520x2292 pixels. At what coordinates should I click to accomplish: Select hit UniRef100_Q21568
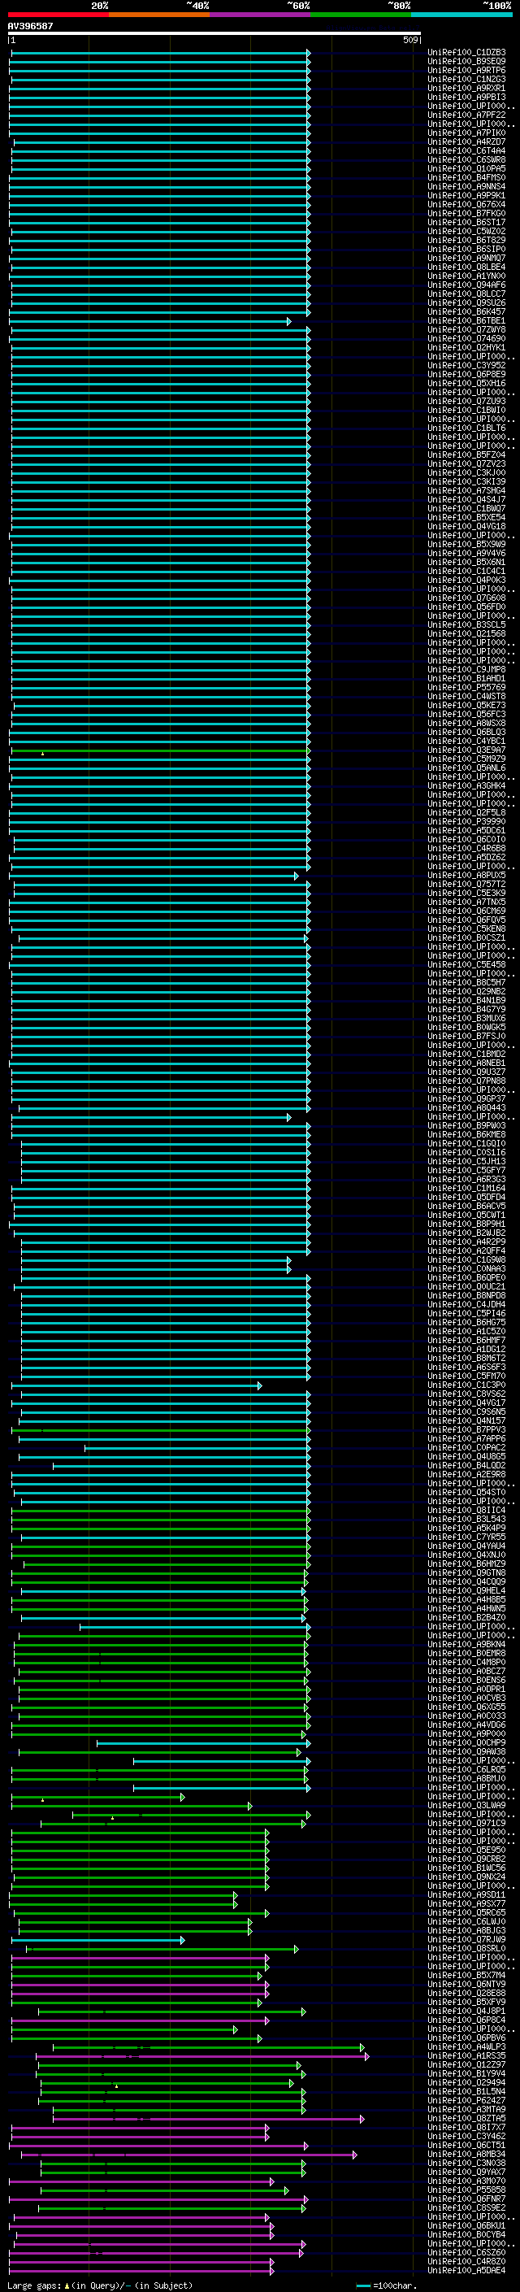point(466,634)
